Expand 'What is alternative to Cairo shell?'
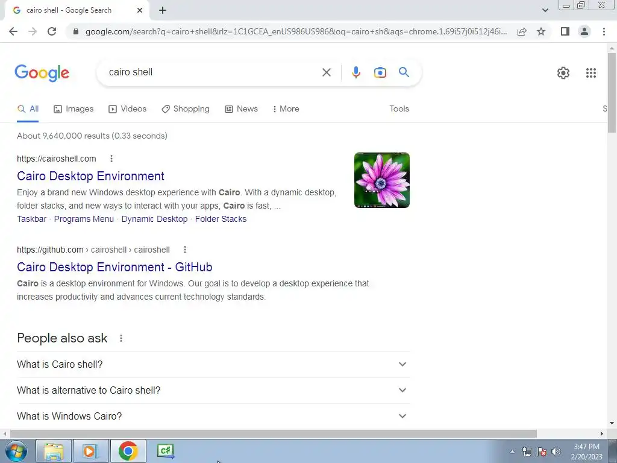The image size is (617, 463). point(213,391)
